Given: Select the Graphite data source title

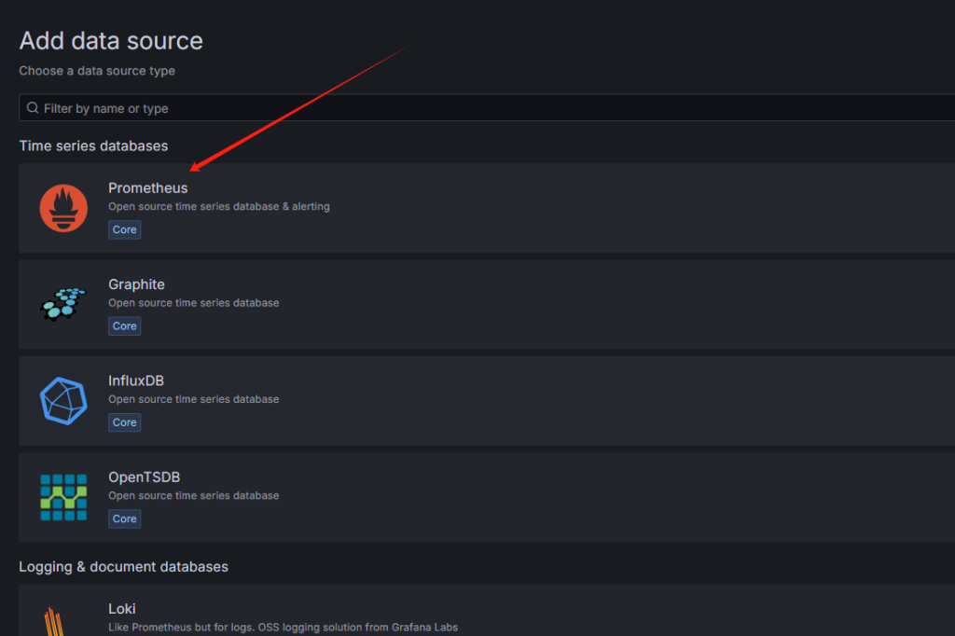Looking at the screenshot, I should point(136,284).
